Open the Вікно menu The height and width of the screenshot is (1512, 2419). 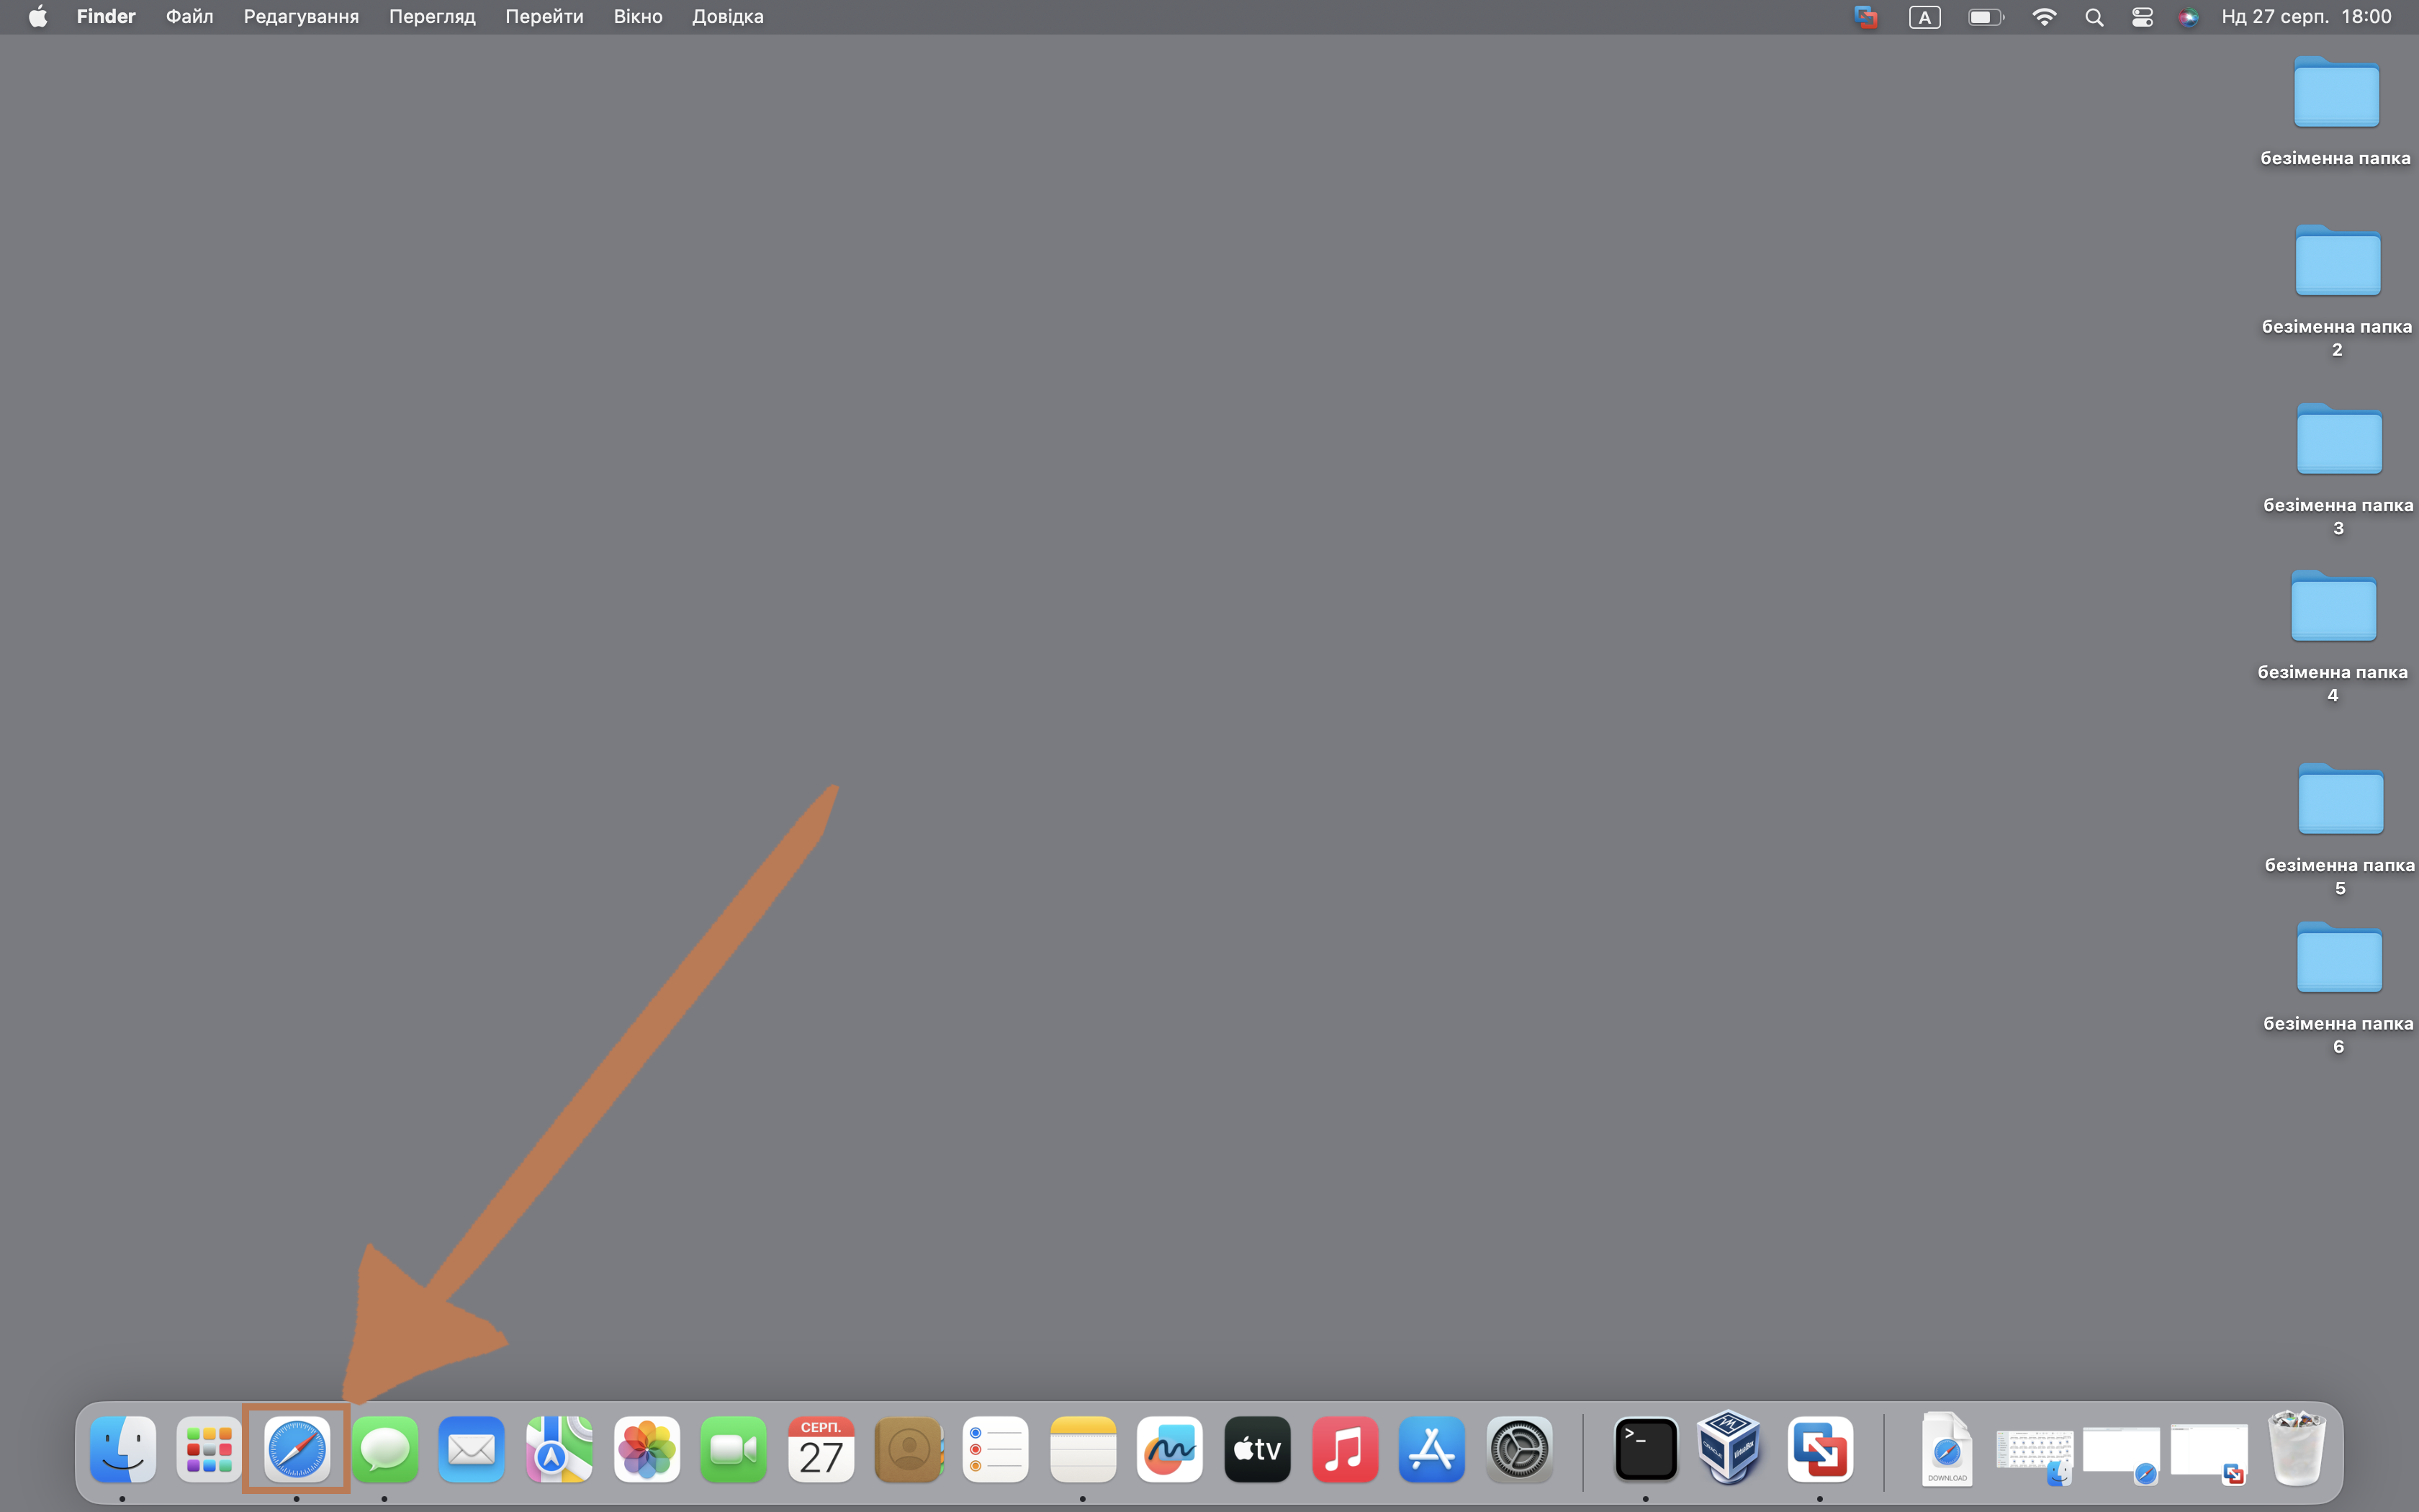(638, 17)
